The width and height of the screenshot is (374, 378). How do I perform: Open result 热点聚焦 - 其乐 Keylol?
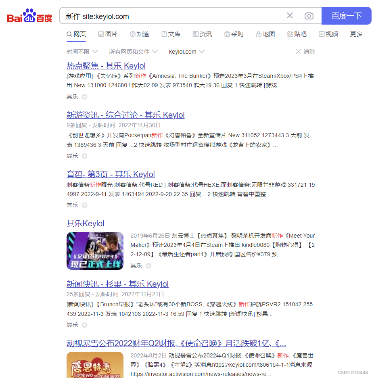[106, 66]
